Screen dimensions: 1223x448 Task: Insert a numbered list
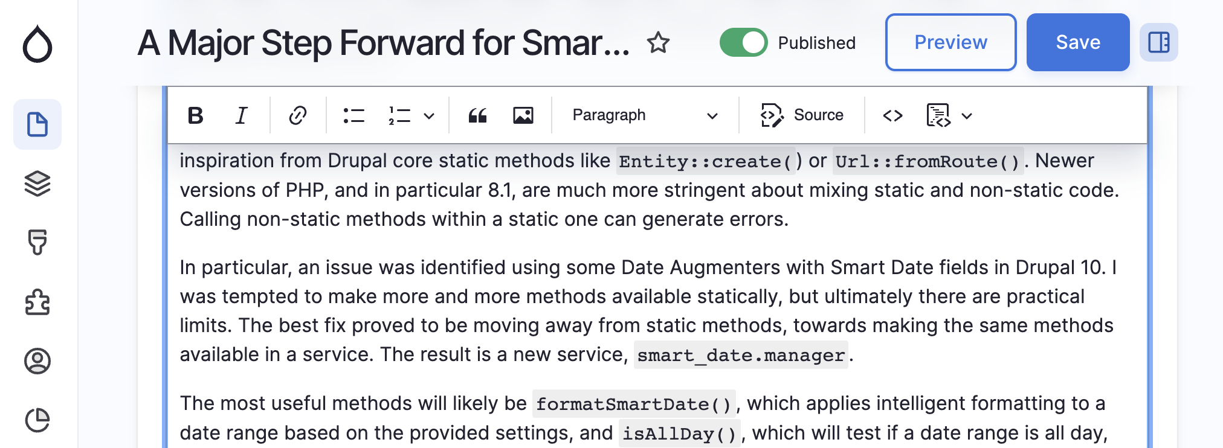399,115
